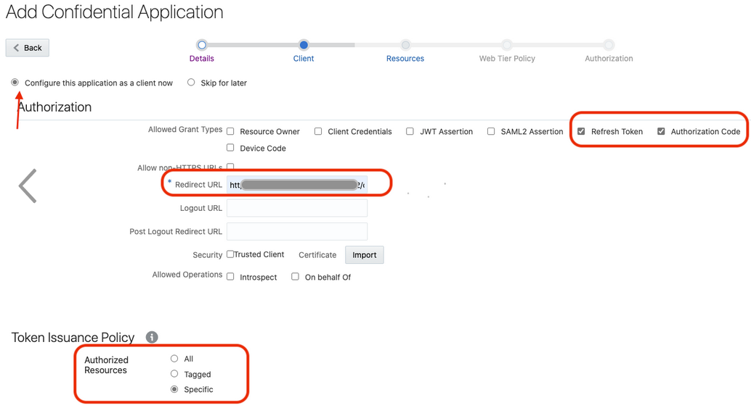751x408 pixels.
Task: Jump to the Resources wizard step
Action: tap(405, 58)
